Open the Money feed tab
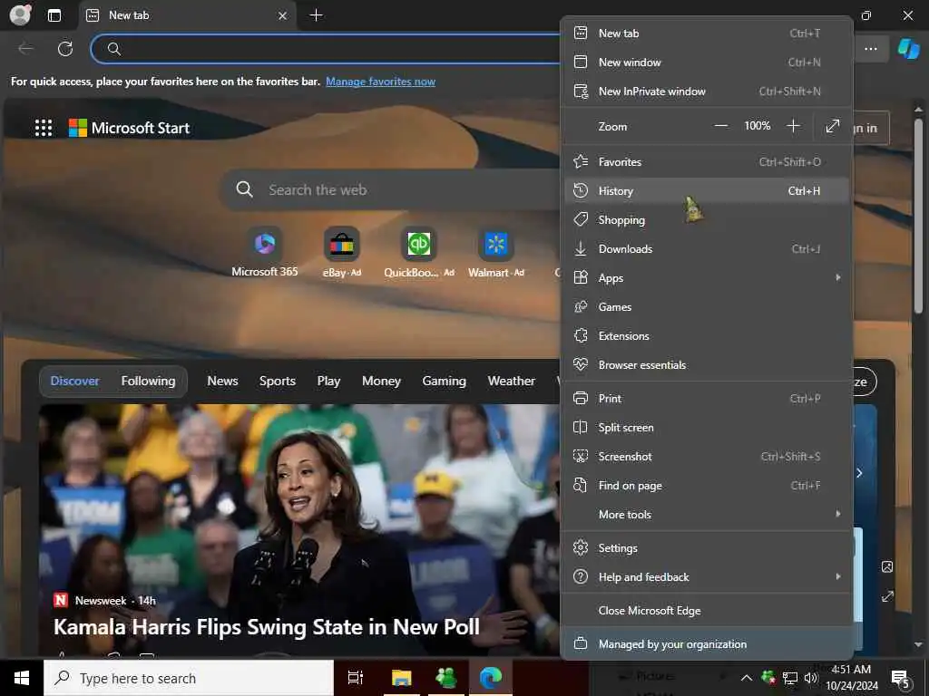The width and height of the screenshot is (929, 696). click(x=381, y=382)
